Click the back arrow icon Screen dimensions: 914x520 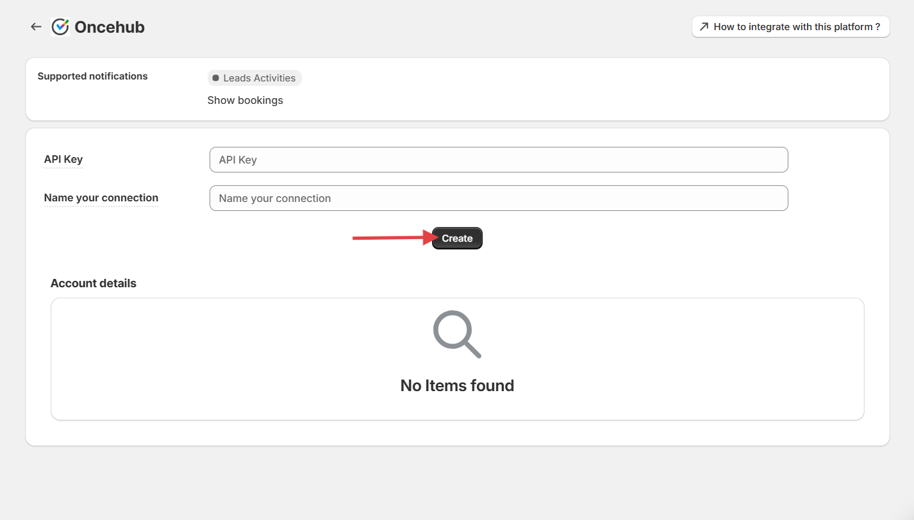36,27
